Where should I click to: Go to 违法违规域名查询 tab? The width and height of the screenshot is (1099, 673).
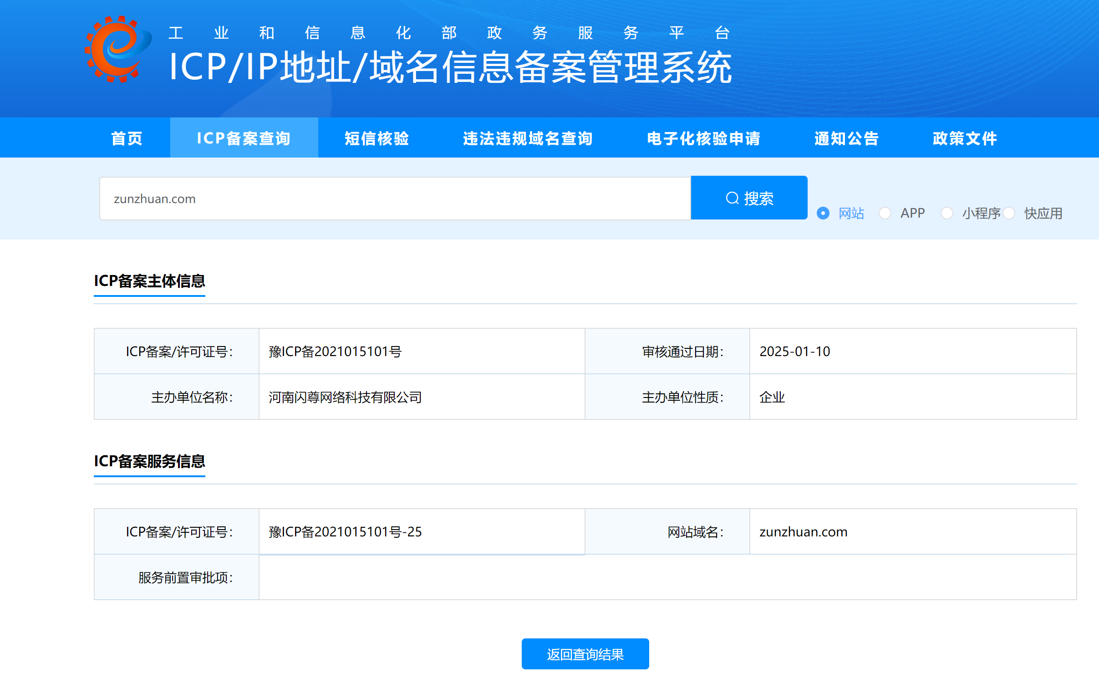528,138
